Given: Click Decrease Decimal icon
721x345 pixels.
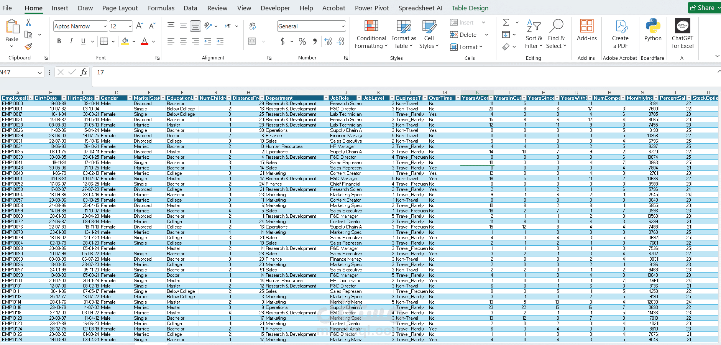Looking at the screenshot, I should point(340,41).
